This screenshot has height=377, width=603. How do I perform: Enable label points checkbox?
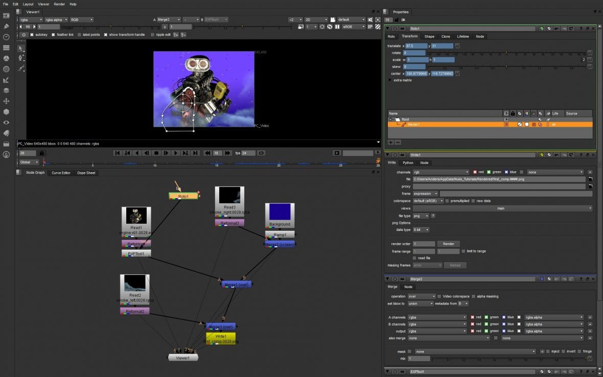(79, 35)
